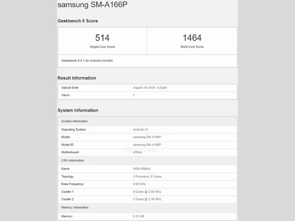Select the System Information section heading
Image resolution: width=295 pixels, height=221 pixels.
(x=78, y=110)
